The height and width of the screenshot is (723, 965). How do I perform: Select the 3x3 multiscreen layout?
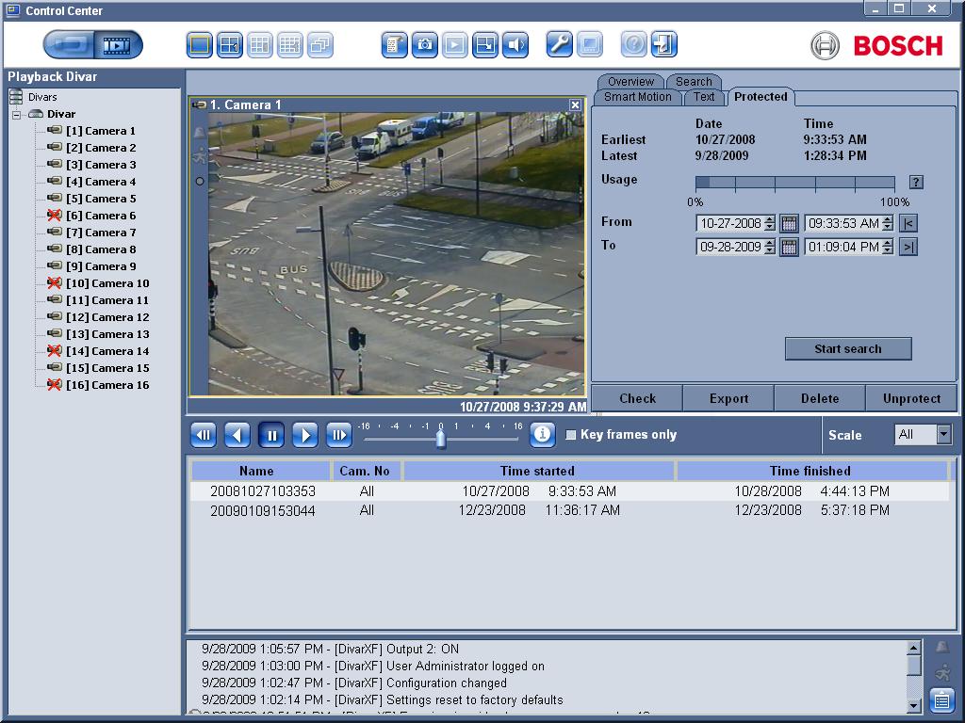(260, 45)
